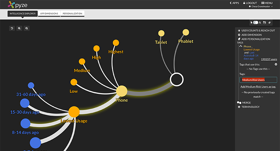Open the Chess Grandmaster app dropdown
This screenshot has height=151, width=280.
point(261,6)
